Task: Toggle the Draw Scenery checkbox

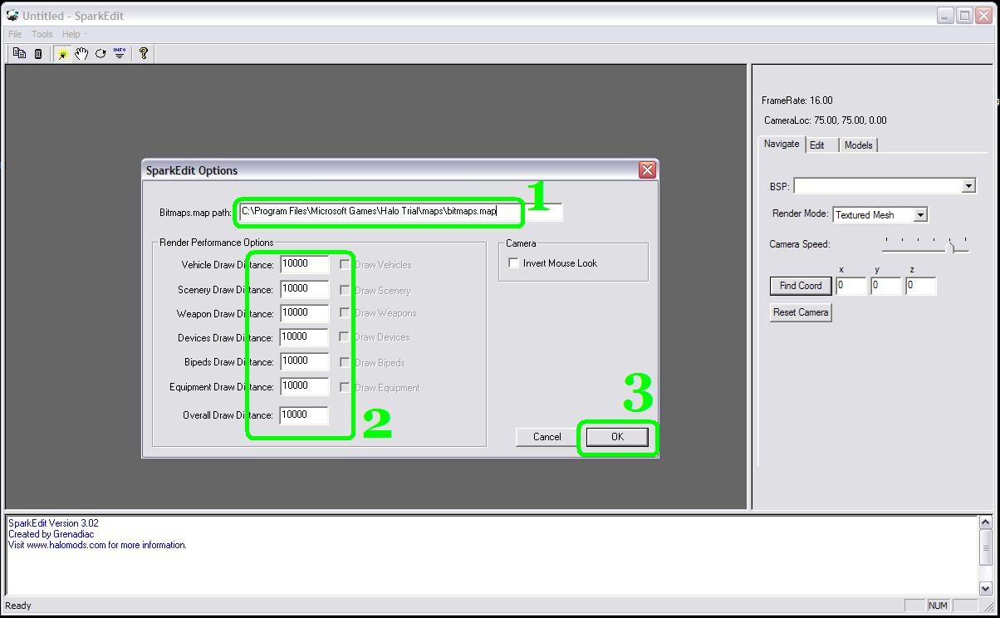Action: (x=345, y=289)
